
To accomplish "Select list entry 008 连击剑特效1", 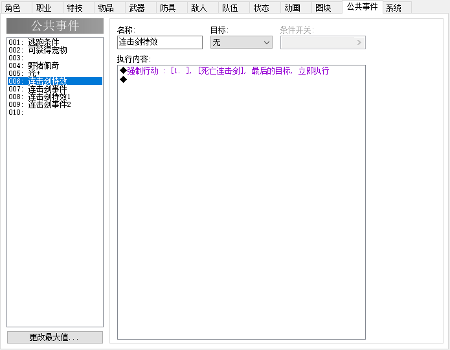I will click(55, 97).
